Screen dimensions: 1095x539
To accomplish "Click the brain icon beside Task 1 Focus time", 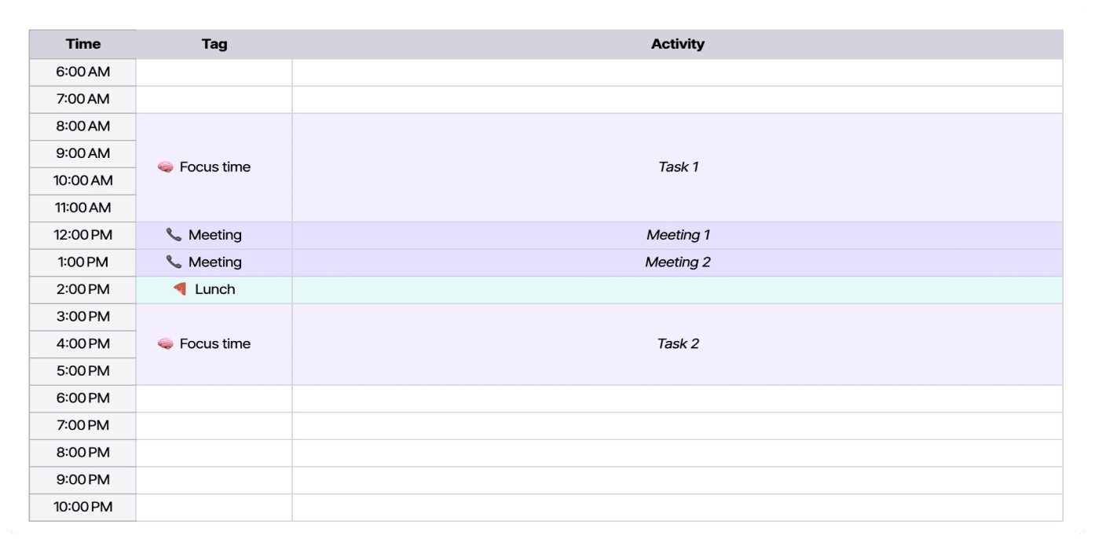I will 165,167.
